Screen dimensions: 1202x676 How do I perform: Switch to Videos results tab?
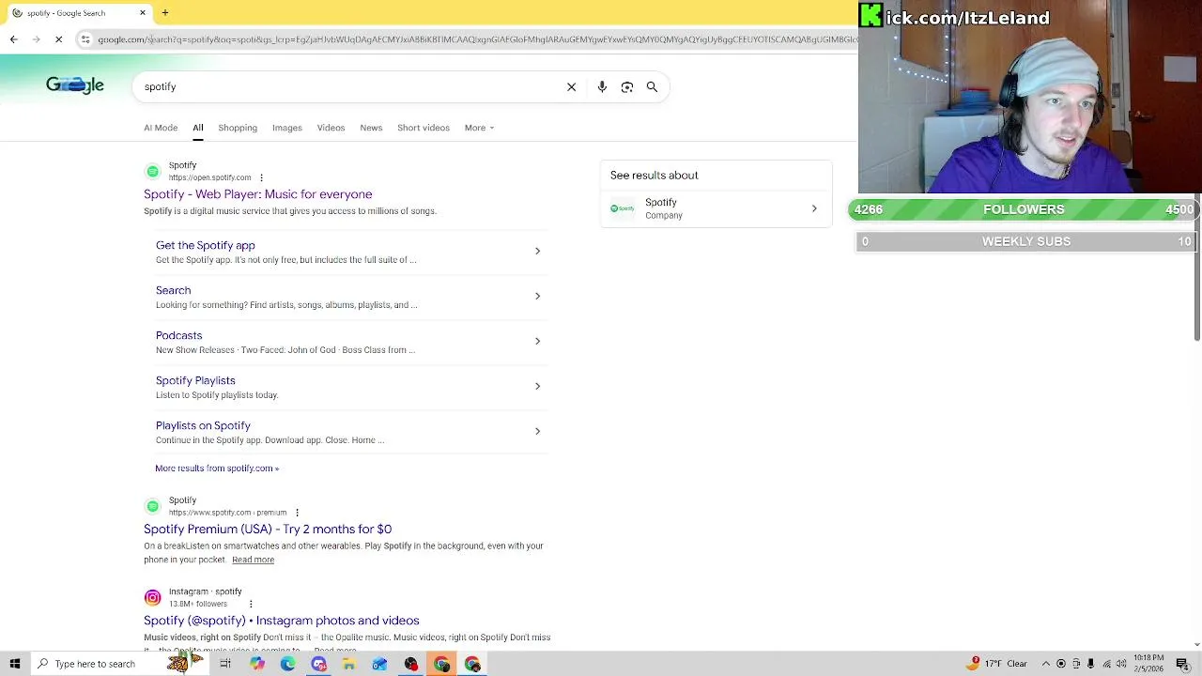tap(331, 128)
